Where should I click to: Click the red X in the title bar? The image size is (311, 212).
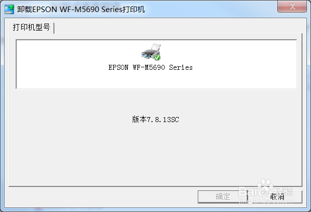[x=292, y=7]
